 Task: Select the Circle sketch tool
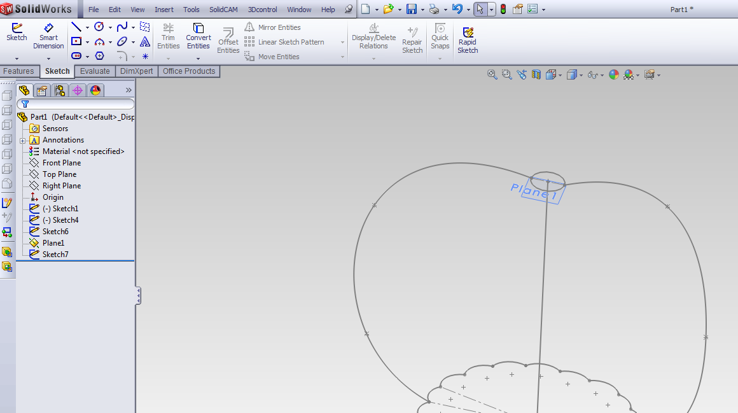point(99,27)
